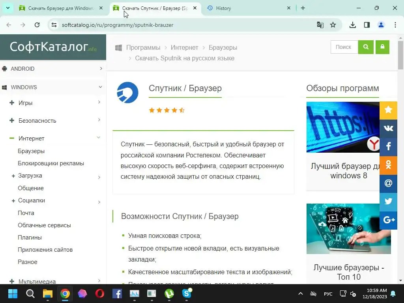Click Браузеры breadcrumb link
Screen dimensions: 404x303
pyautogui.click(x=223, y=48)
